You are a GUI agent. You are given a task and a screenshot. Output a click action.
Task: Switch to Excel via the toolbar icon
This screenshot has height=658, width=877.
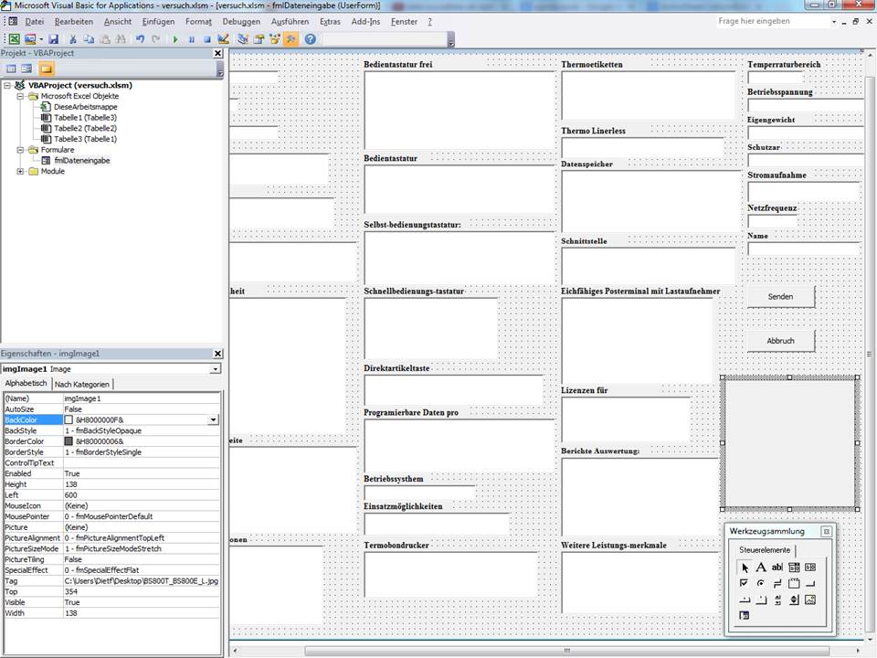[x=14, y=39]
